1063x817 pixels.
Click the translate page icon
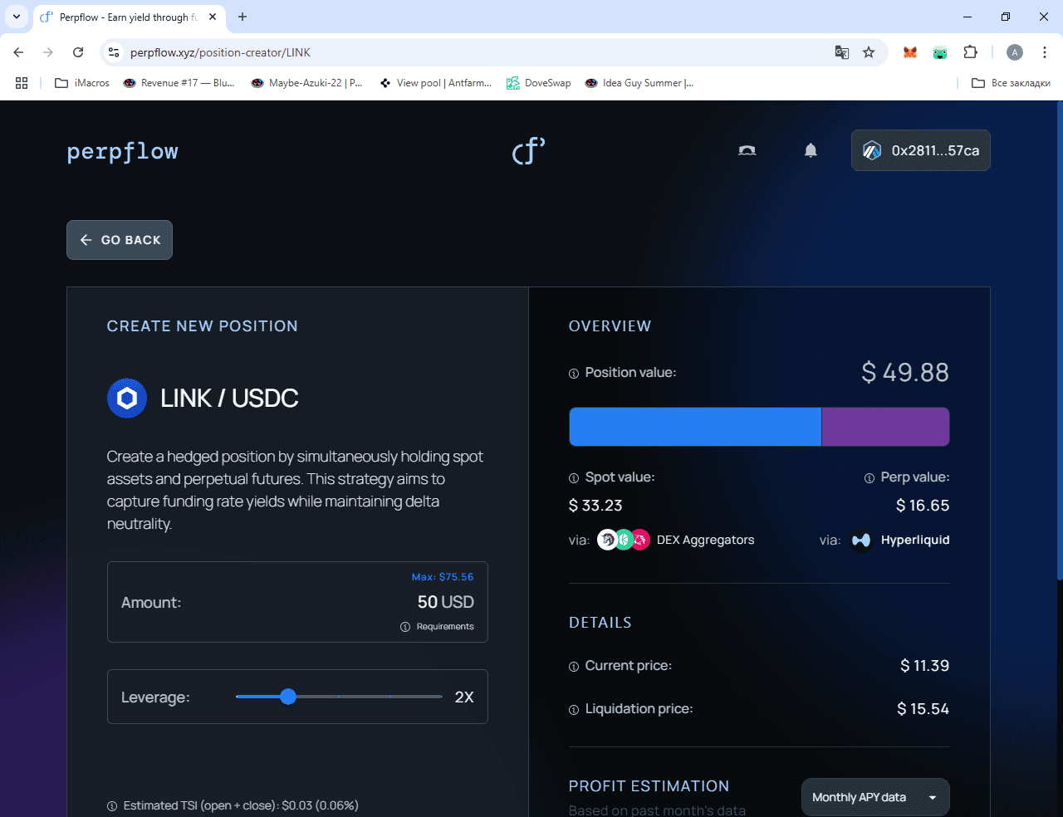click(842, 52)
